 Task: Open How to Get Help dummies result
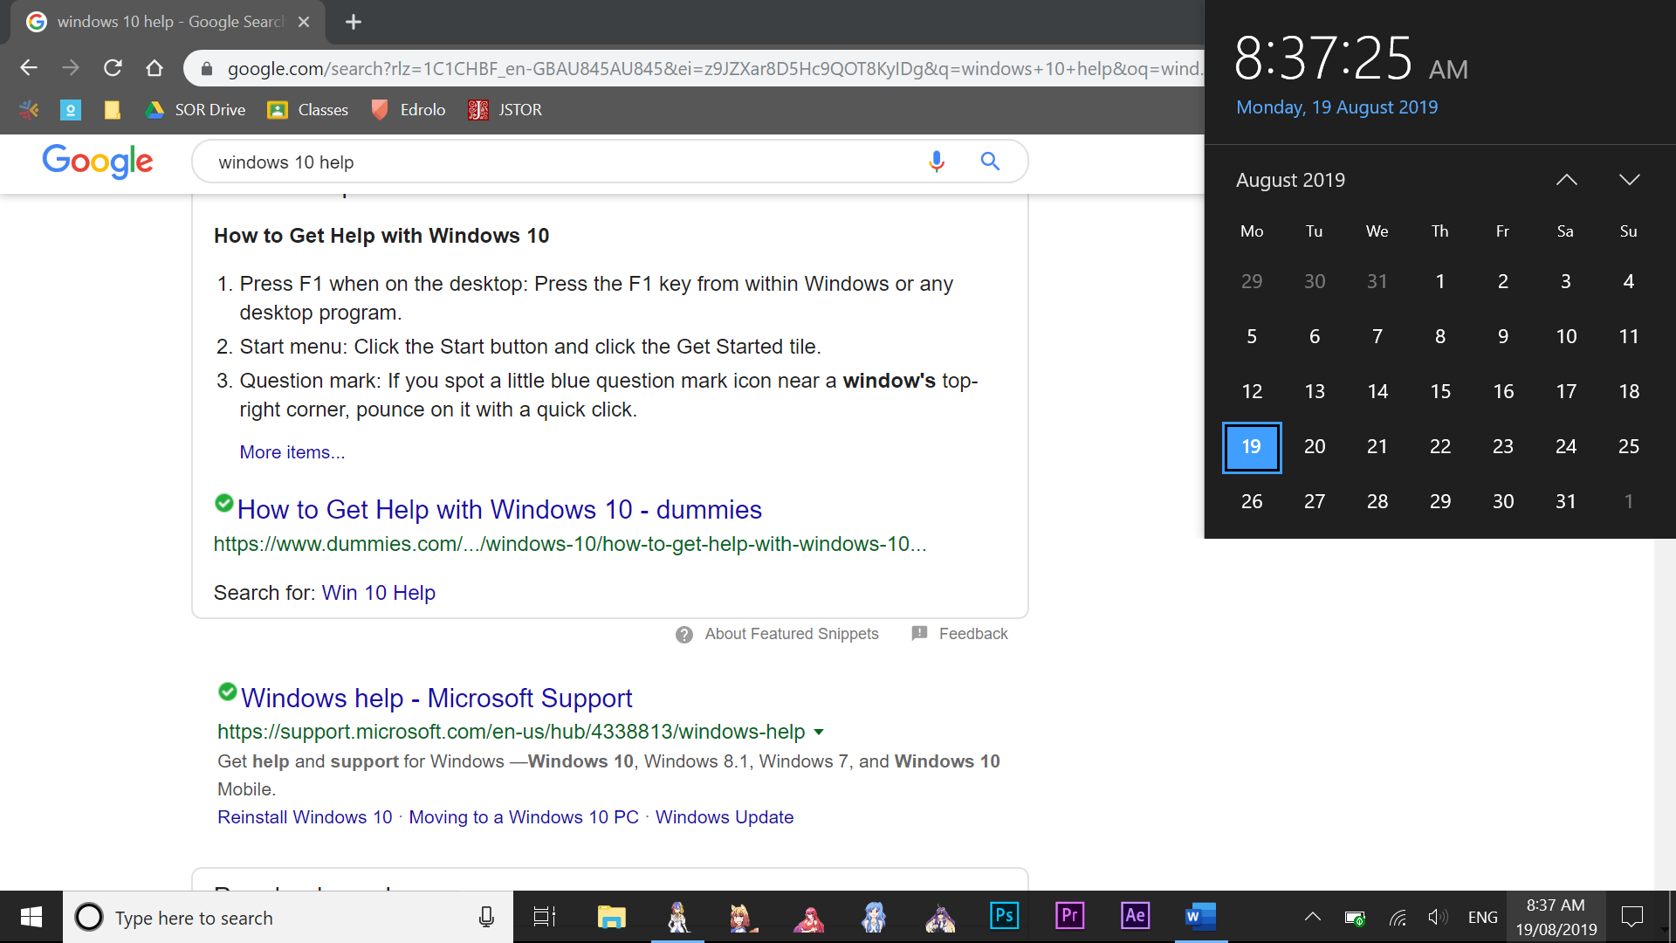tap(499, 510)
